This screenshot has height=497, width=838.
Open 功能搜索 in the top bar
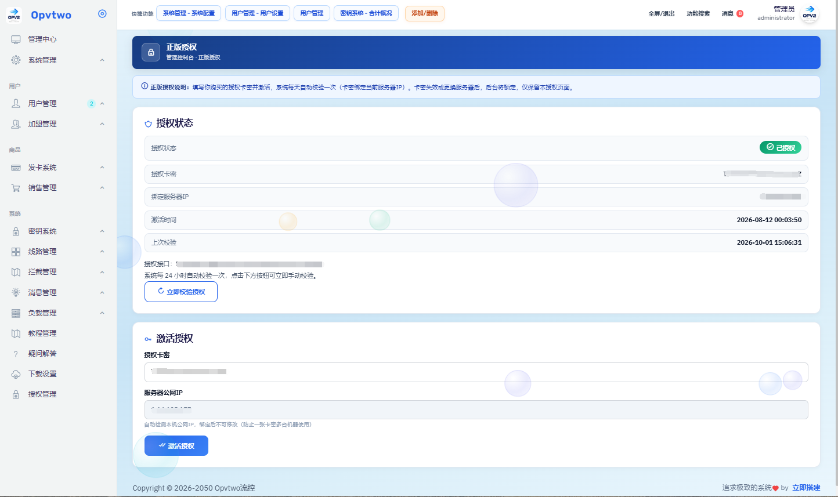pyautogui.click(x=698, y=14)
